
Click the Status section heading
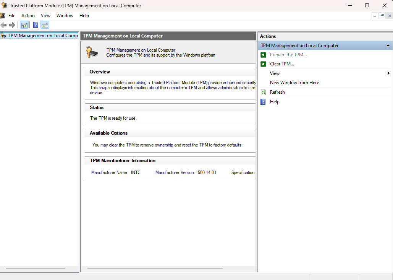tap(97, 107)
